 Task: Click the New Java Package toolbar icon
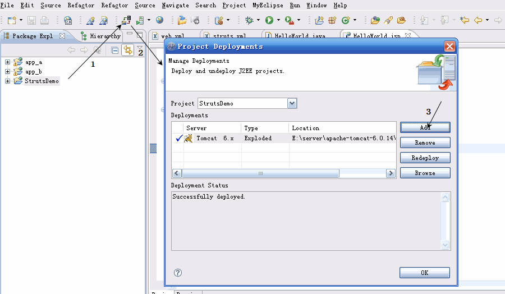[332, 21]
